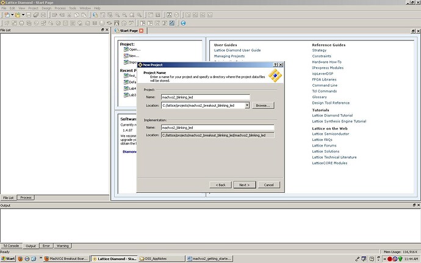This screenshot has height=263, width=421.
Task: Switch to the Warning tab
Action: point(63,245)
